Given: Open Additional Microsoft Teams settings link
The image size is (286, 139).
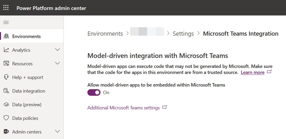Looking at the screenshot, I should [x=124, y=108].
